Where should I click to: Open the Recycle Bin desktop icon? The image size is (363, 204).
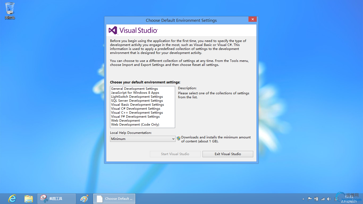pyautogui.click(x=10, y=11)
